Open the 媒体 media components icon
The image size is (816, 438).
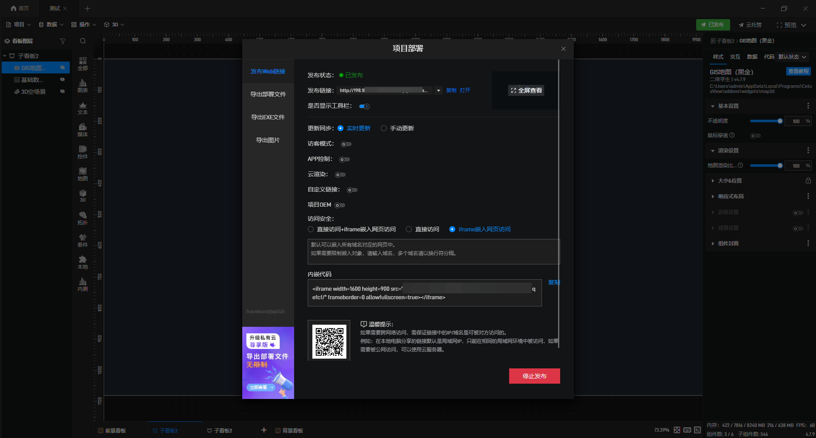pyautogui.click(x=82, y=130)
